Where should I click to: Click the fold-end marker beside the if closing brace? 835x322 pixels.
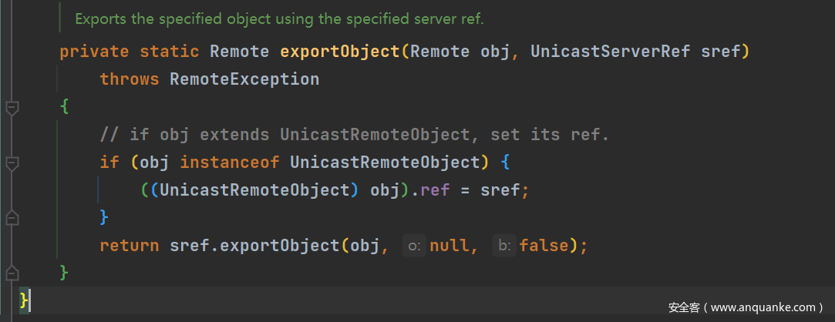(x=12, y=218)
